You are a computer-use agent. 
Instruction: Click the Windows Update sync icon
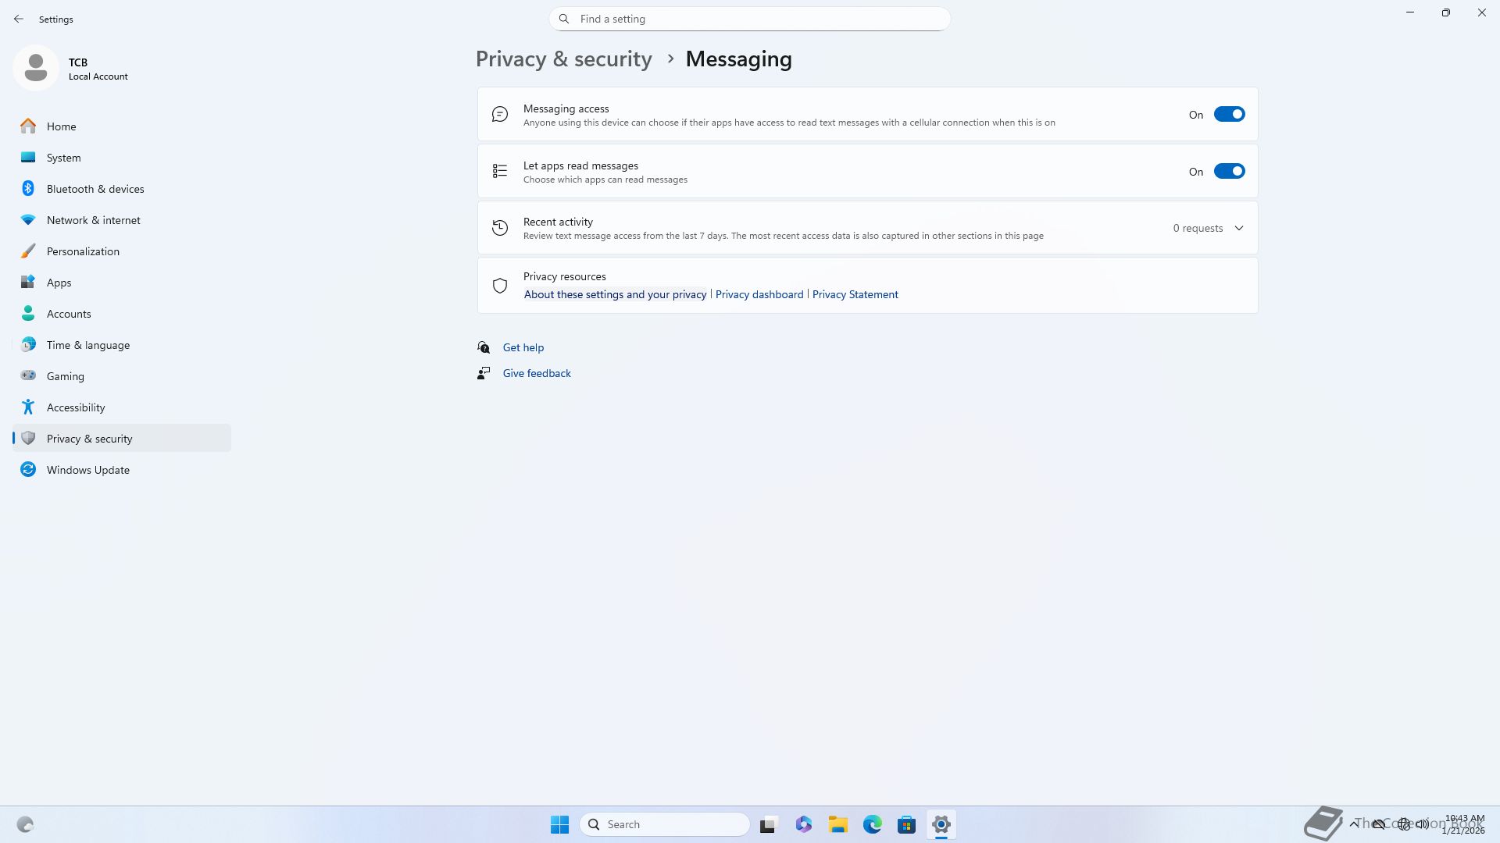pyautogui.click(x=28, y=470)
